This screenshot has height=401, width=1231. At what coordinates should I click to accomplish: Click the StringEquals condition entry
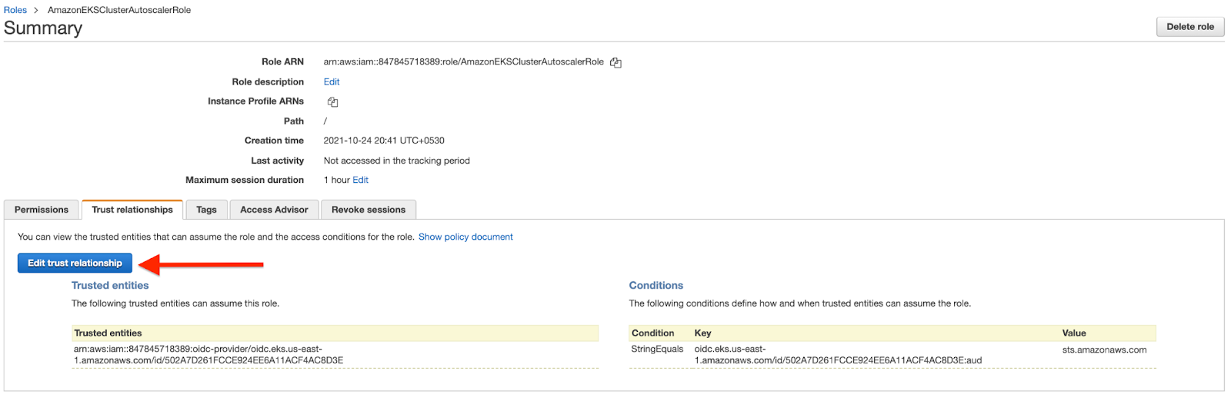tap(657, 349)
